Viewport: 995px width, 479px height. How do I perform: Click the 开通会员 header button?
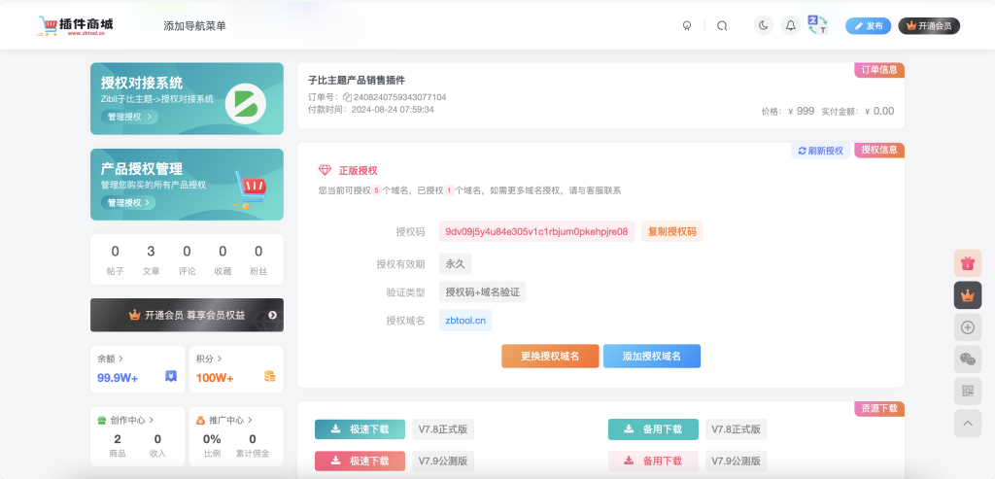click(929, 26)
